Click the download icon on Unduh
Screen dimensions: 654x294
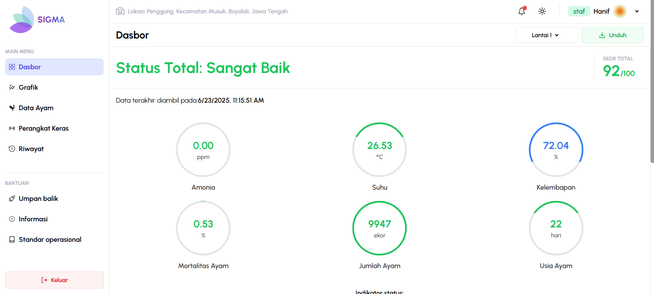(x=602, y=35)
